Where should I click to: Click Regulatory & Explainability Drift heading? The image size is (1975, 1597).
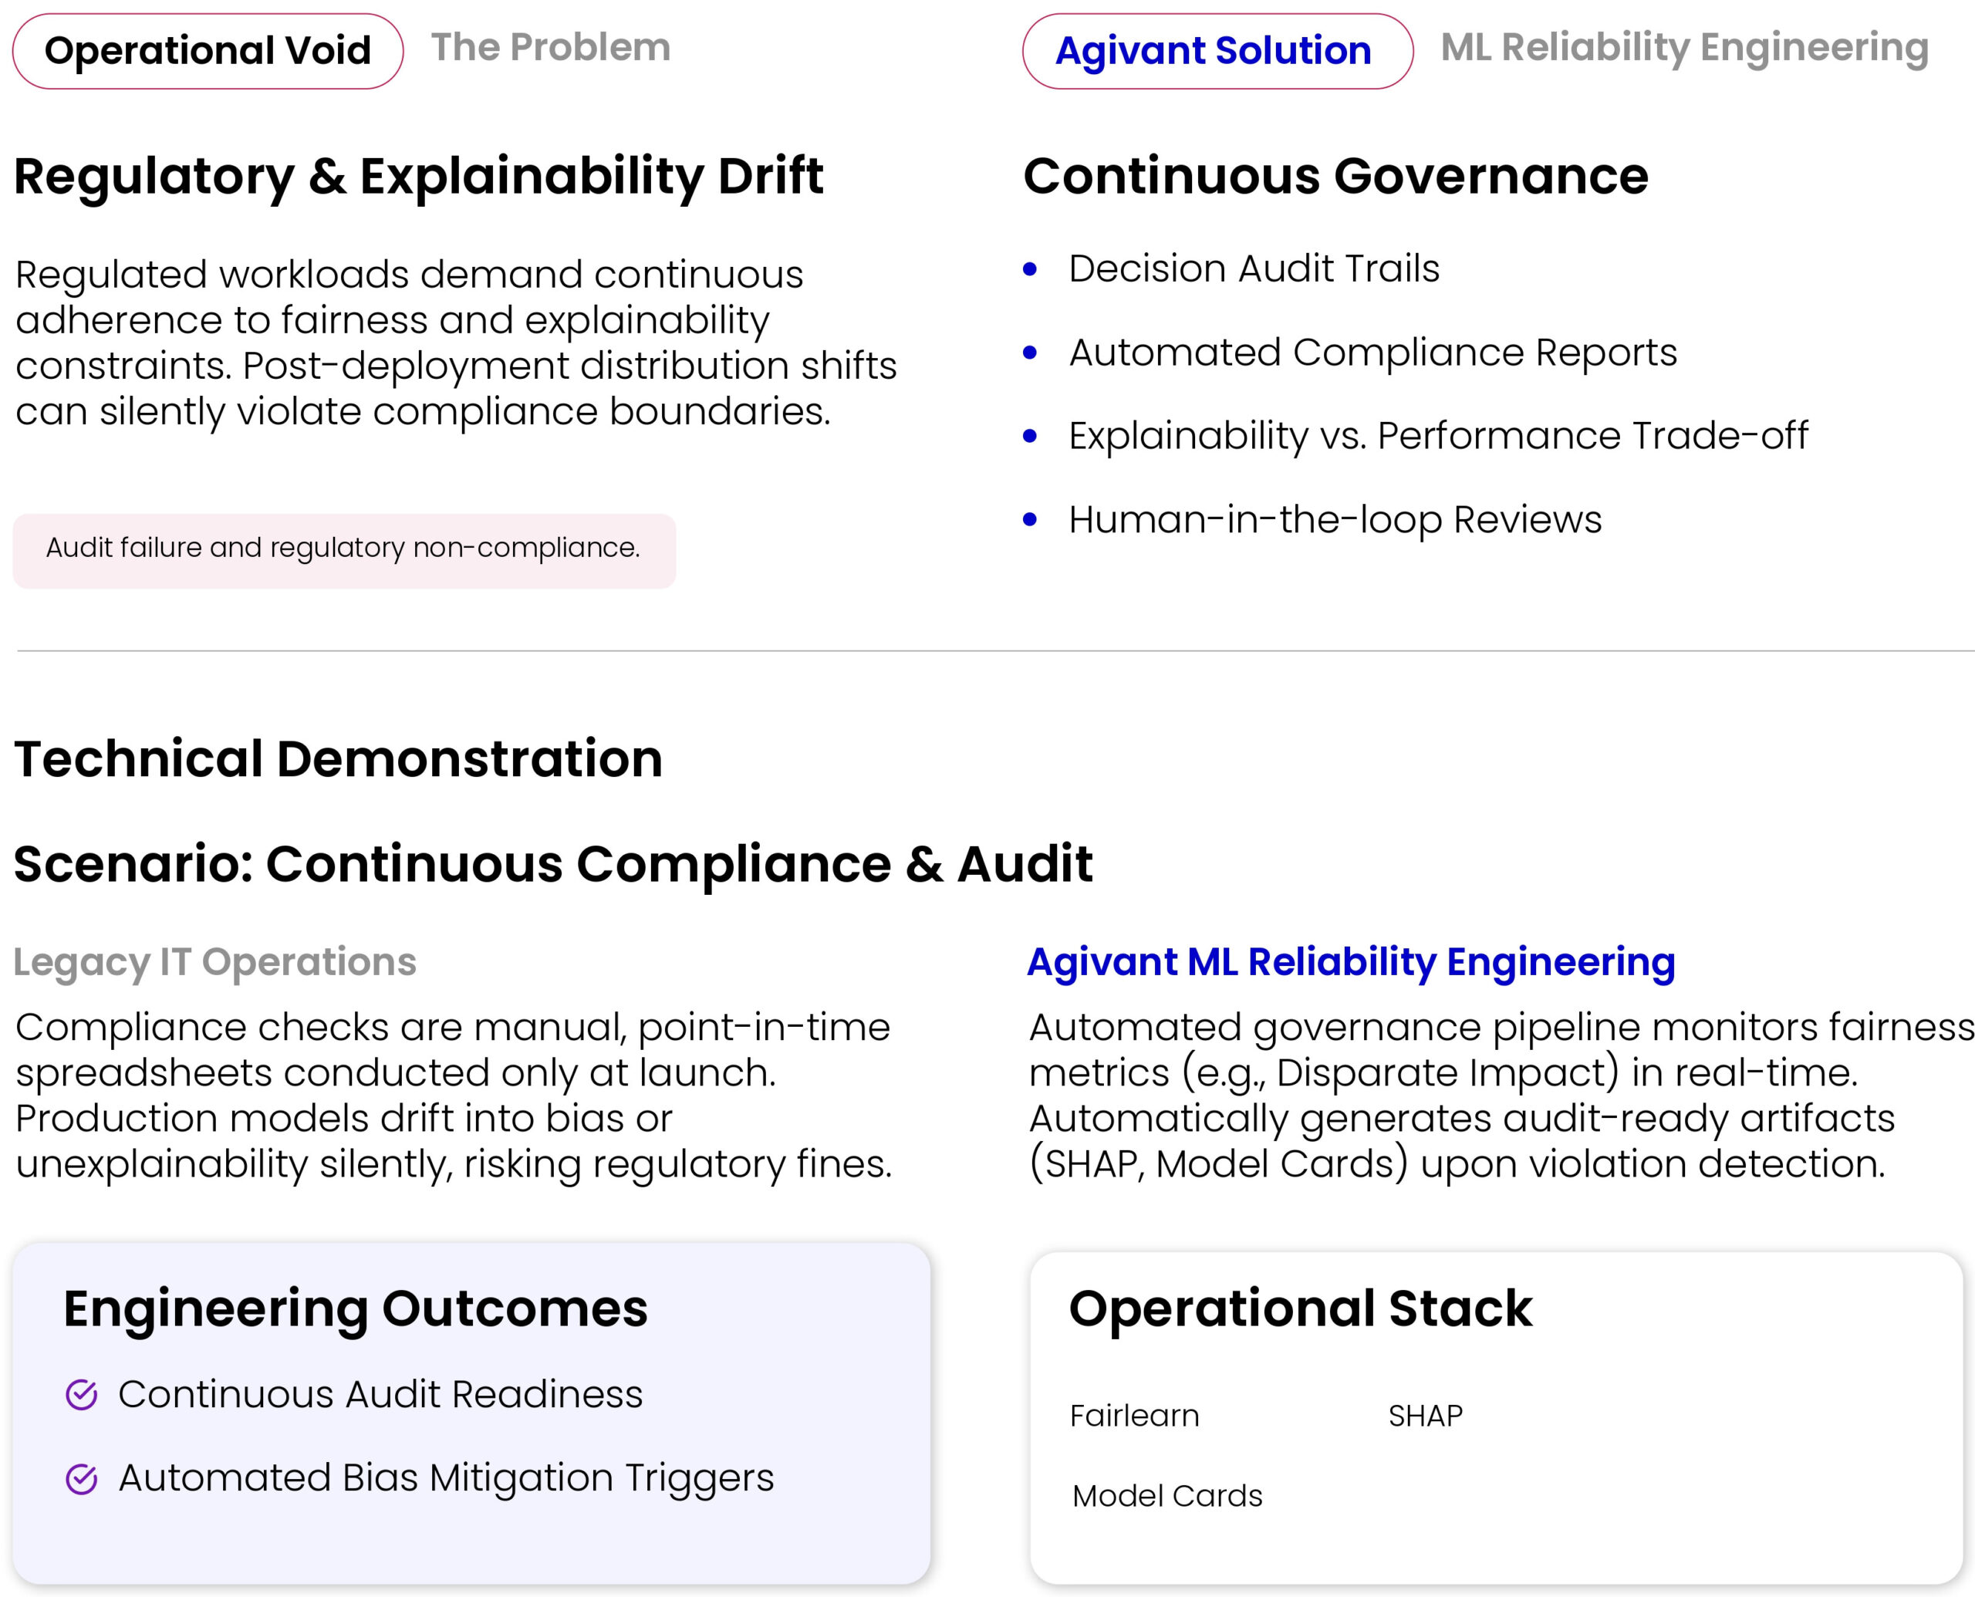point(419,176)
